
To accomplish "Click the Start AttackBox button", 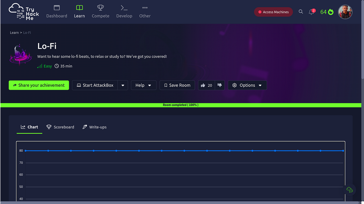I will click(x=95, y=85).
